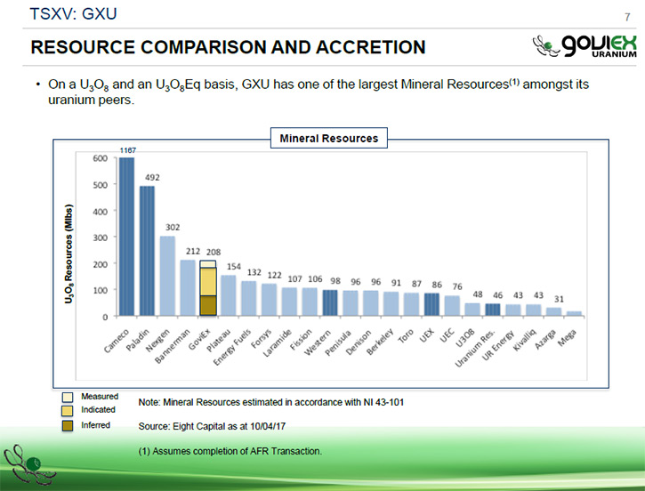Click the Source: Eight Capital line

(x=212, y=426)
